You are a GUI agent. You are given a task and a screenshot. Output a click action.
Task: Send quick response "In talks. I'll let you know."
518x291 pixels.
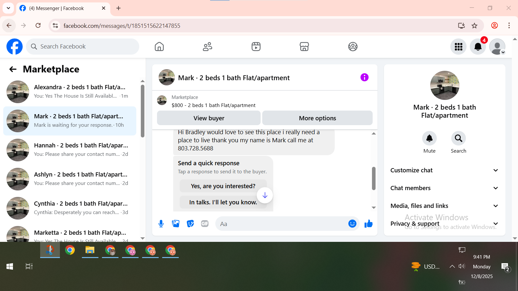tap(223, 202)
